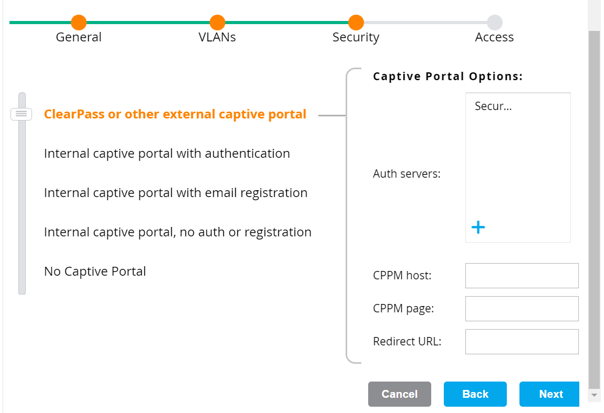Click the VLANs step circle
604x413 pixels.
pos(217,23)
